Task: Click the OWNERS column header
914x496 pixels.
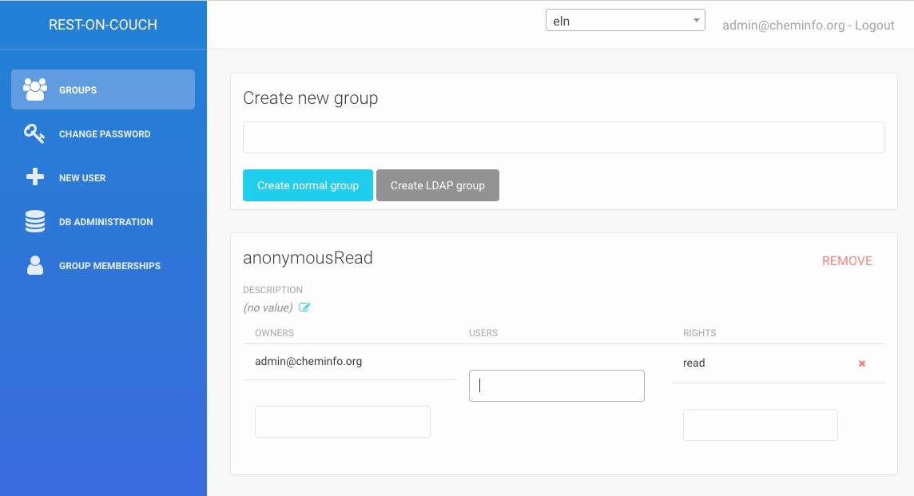Action: click(274, 333)
